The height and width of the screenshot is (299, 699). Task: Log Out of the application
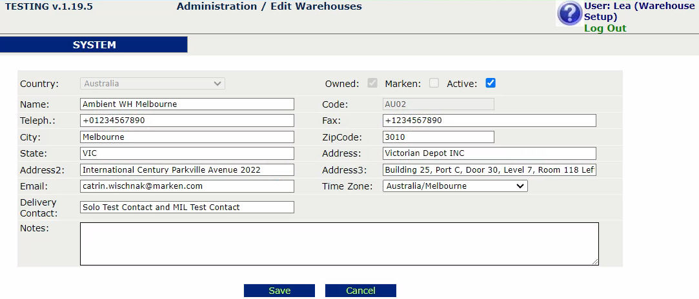point(605,28)
